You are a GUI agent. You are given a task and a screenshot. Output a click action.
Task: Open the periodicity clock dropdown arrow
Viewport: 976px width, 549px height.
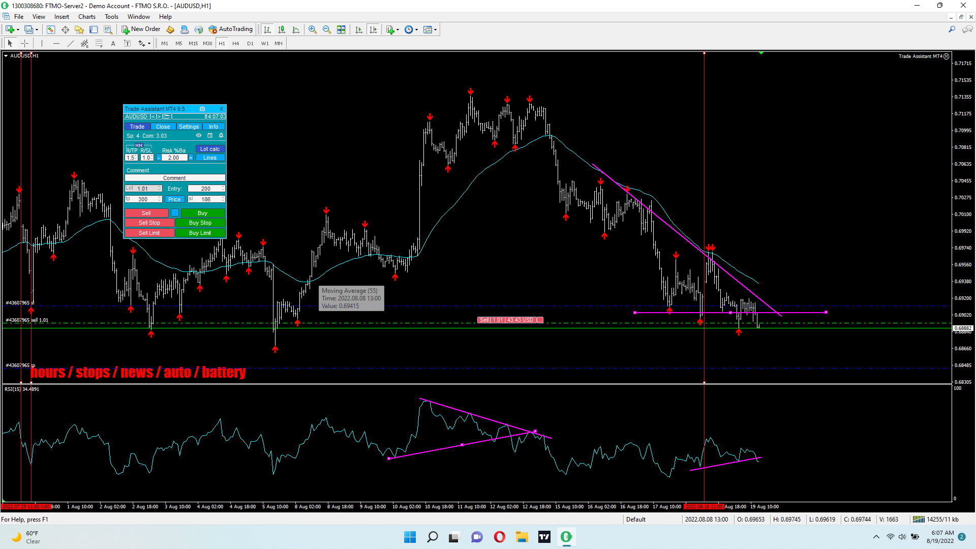[417, 29]
